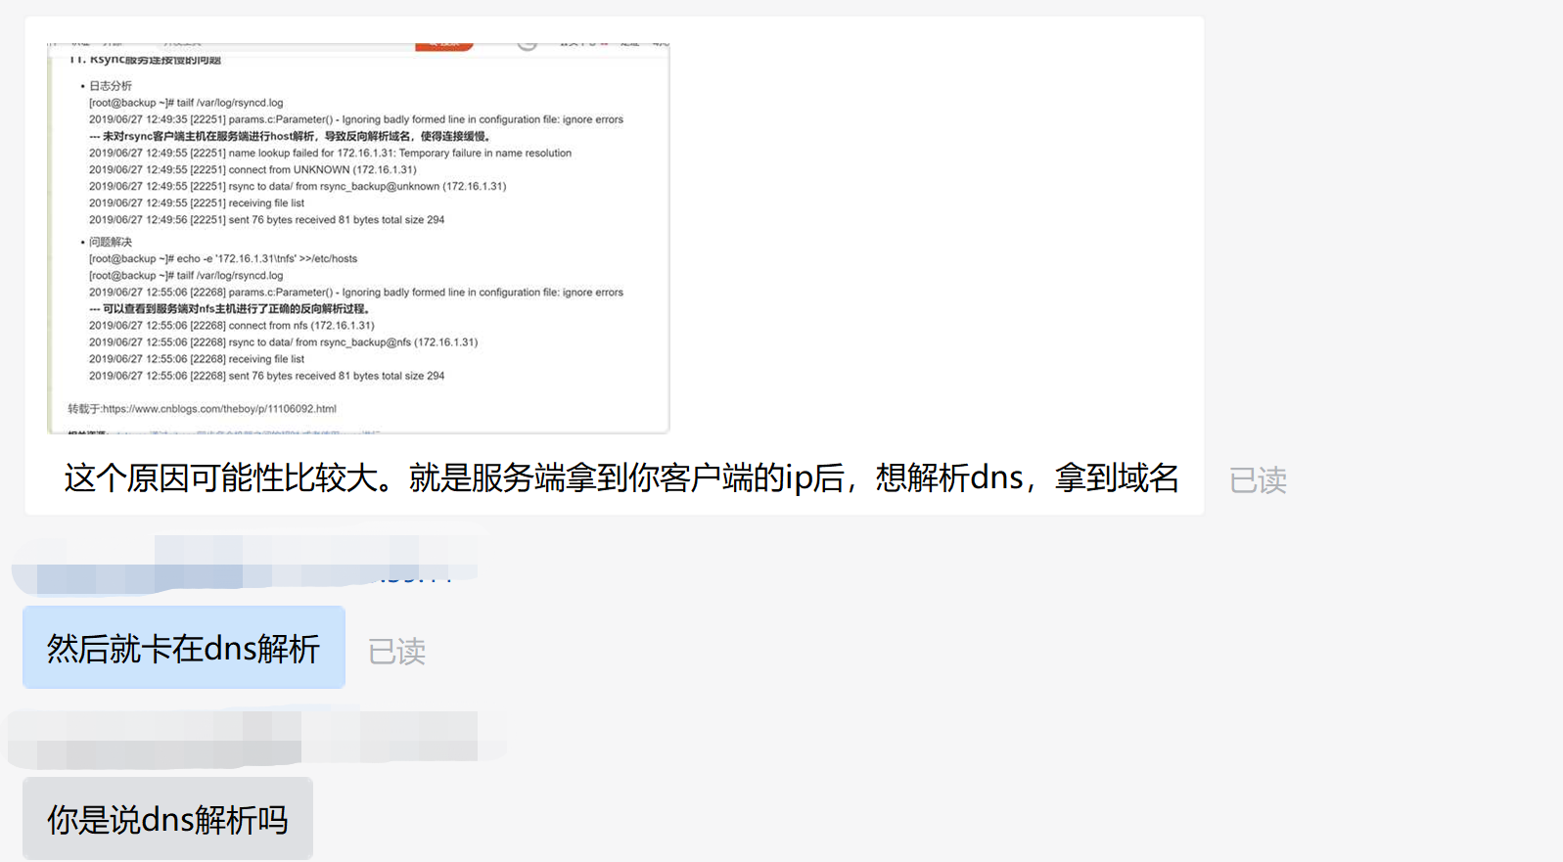Click 'name lookup failed for 172.16.1.31' log line
Screen dimensions: 1563x862
coord(330,153)
